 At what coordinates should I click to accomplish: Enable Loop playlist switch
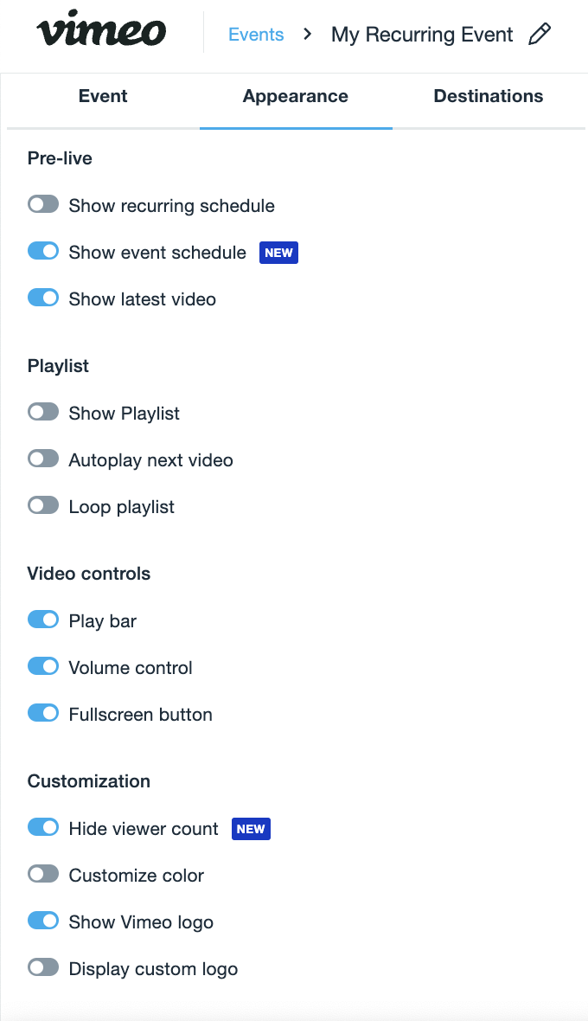click(43, 506)
